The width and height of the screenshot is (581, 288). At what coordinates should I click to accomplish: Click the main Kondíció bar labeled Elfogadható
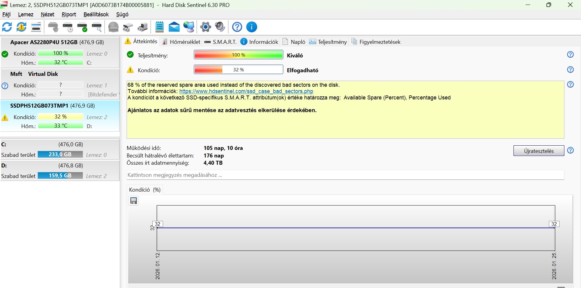pos(238,70)
